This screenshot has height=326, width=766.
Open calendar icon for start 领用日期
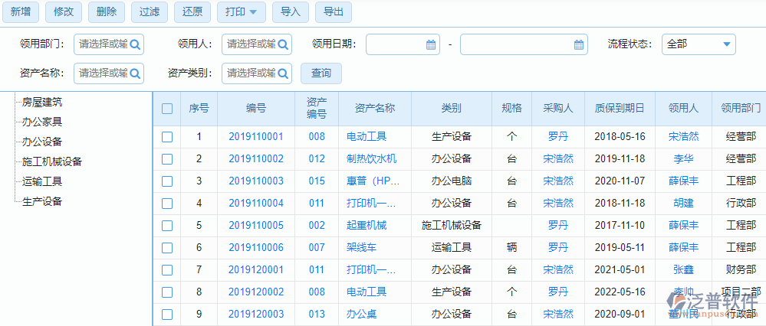pyautogui.click(x=431, y=44)
